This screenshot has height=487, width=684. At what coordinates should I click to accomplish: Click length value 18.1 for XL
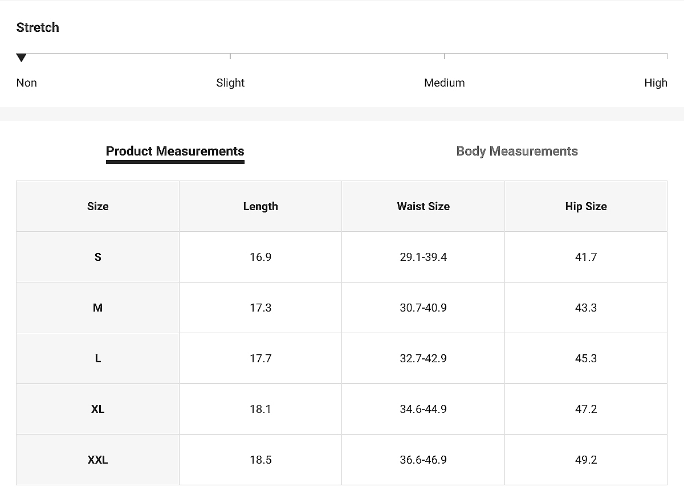tap(260, 409)
